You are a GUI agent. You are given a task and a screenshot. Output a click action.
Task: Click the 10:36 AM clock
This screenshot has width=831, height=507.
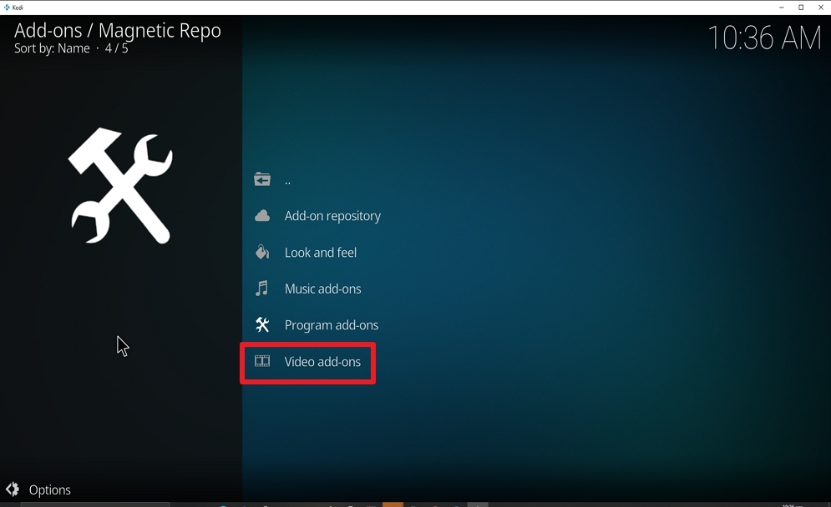click(x=764, y=38)
